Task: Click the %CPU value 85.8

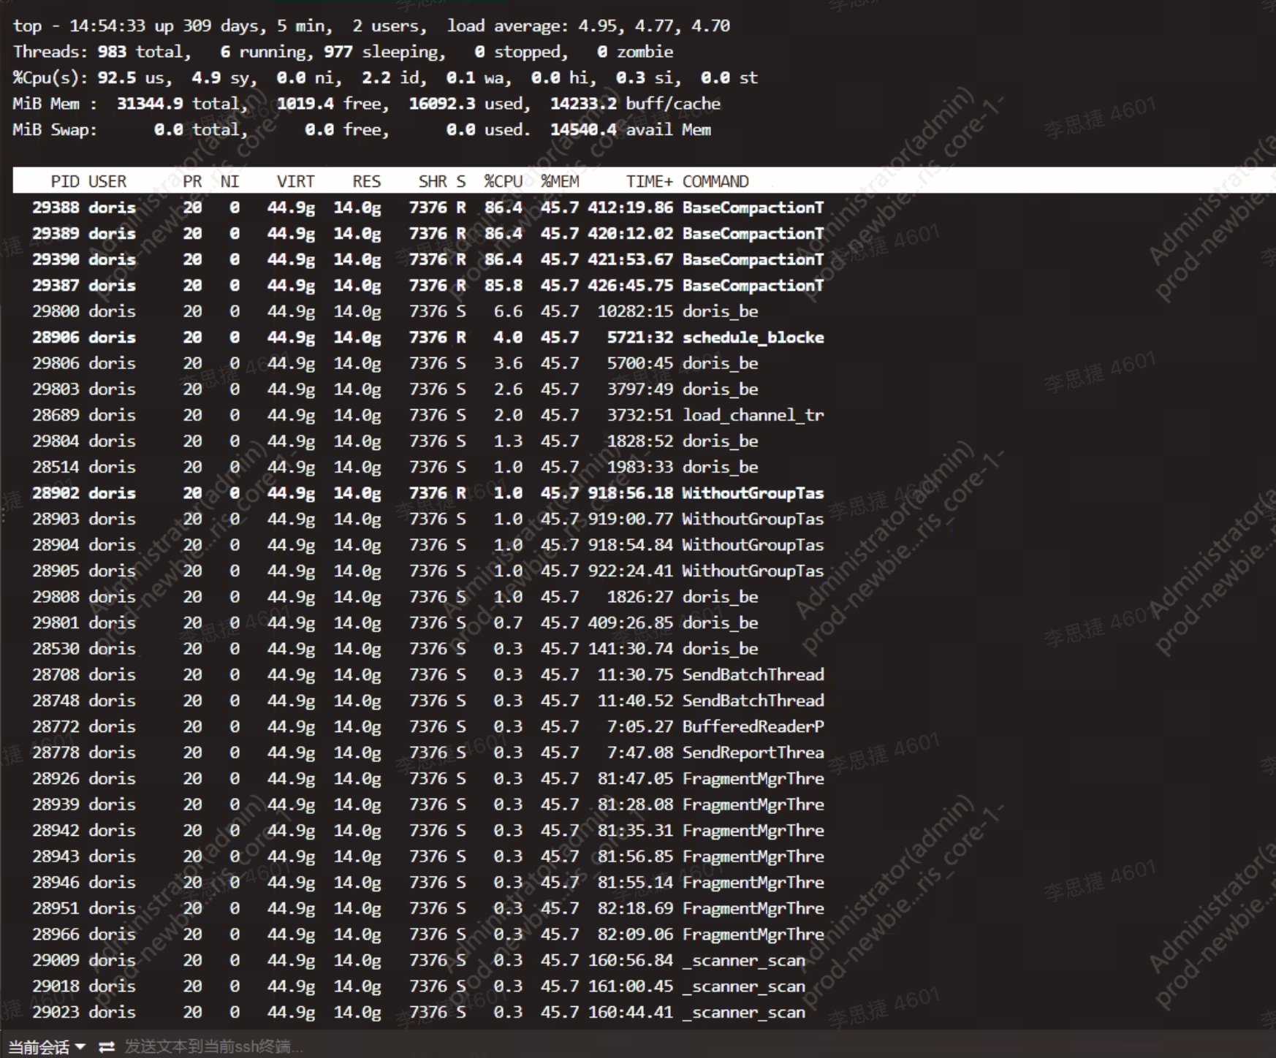Action: click(x=503, y=285)
